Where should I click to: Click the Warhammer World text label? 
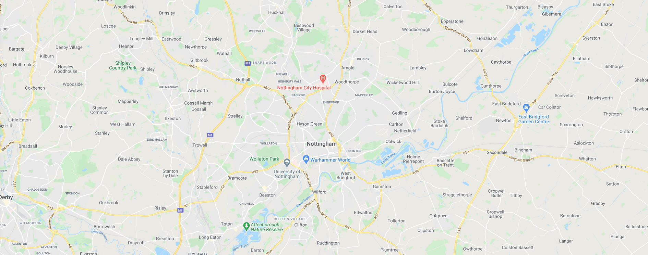pos(331,160)
